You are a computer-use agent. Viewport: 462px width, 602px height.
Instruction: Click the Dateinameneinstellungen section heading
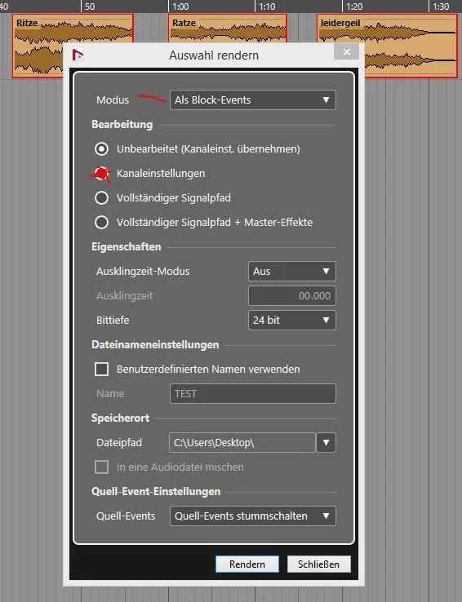[x=155, y=344]
